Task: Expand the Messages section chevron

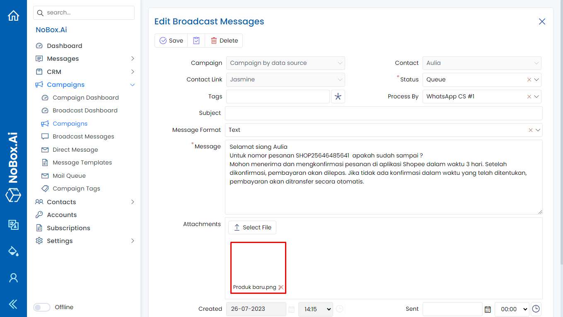Action: click(x=133, y=58)
